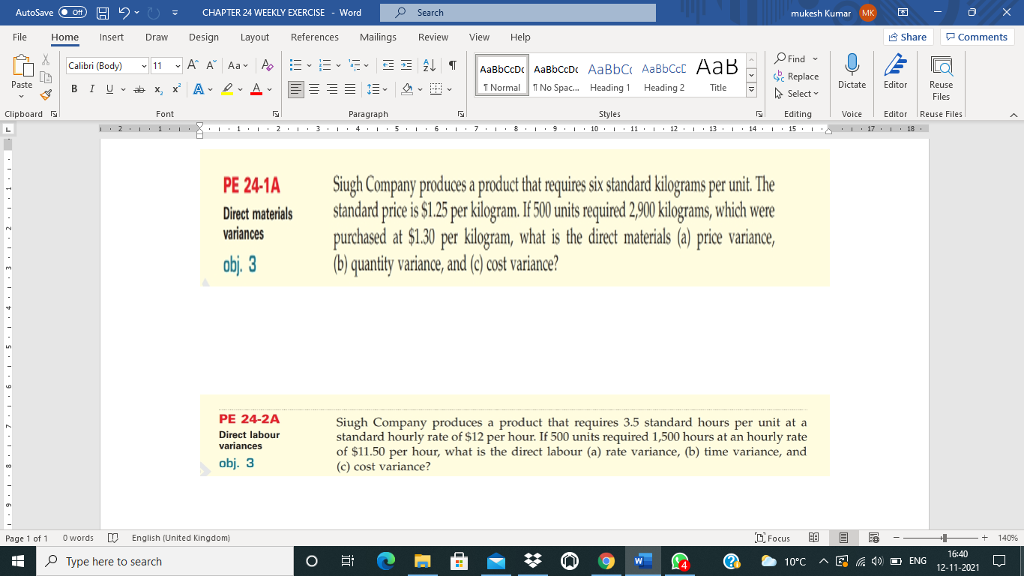Open the Review tab

click(x=433, y=37)
